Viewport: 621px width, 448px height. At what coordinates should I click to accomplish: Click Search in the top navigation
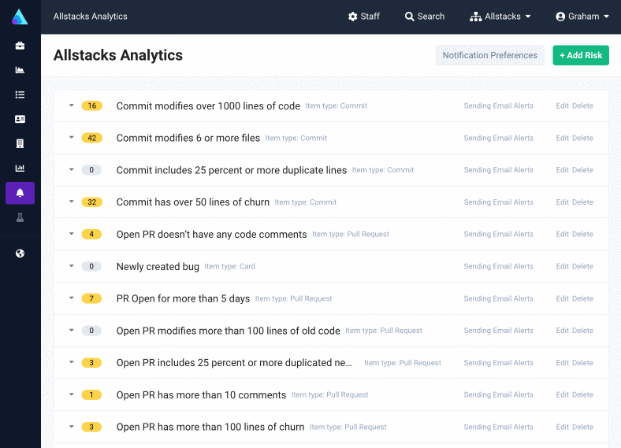pos(424,17)
